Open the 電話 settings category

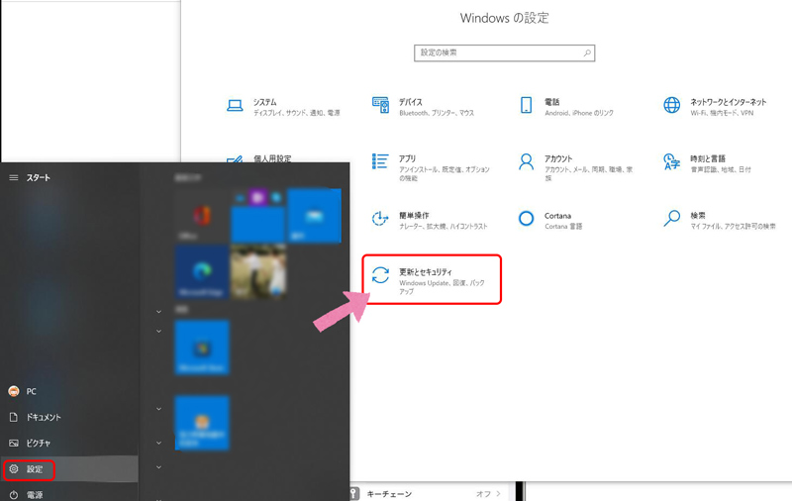(x=566, y=107)
